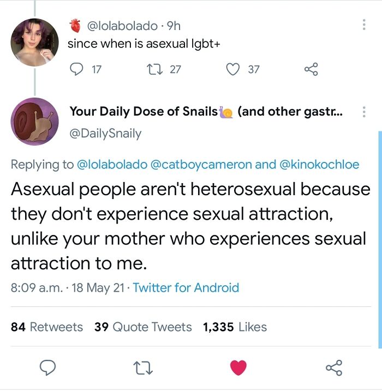
Task: Open more options for DailySnaily tweet
Action: tap(364, 112)
